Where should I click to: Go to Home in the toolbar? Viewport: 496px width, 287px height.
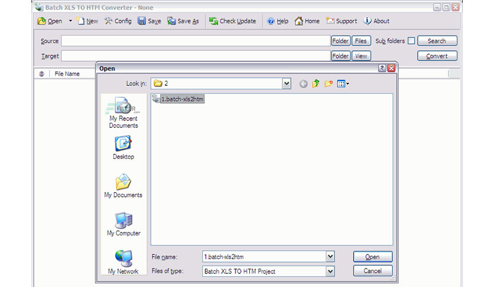pyautogui.click(x=307, y=21)
